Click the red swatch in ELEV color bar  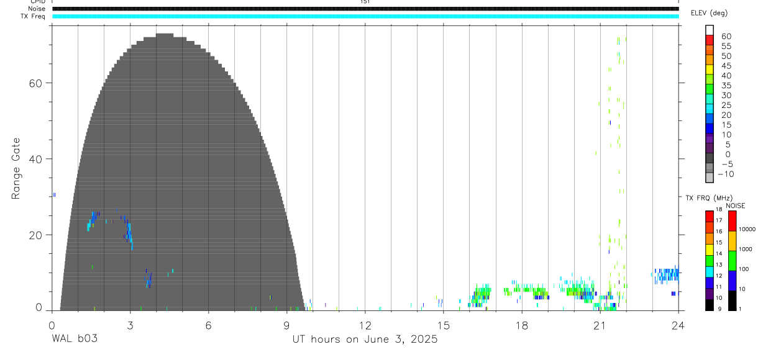click(710, 40)
